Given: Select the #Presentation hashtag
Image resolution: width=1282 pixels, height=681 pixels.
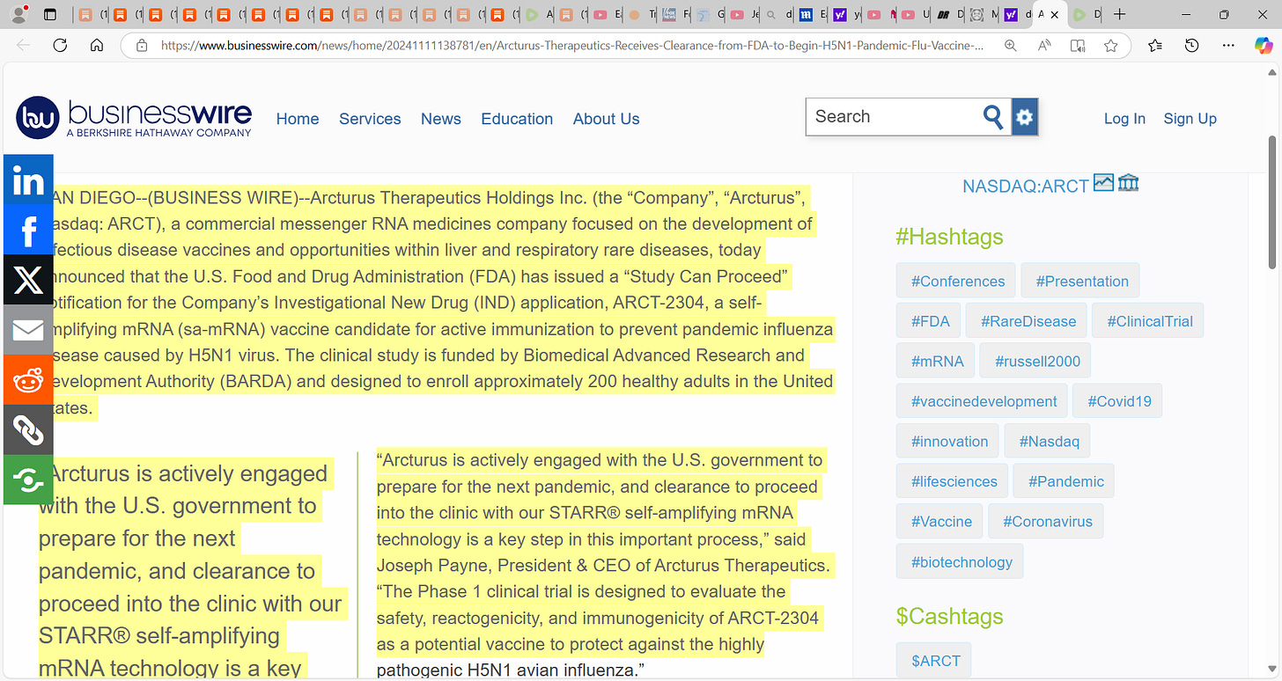Looking at the screenshot, I should click(x=1082, y=282).
